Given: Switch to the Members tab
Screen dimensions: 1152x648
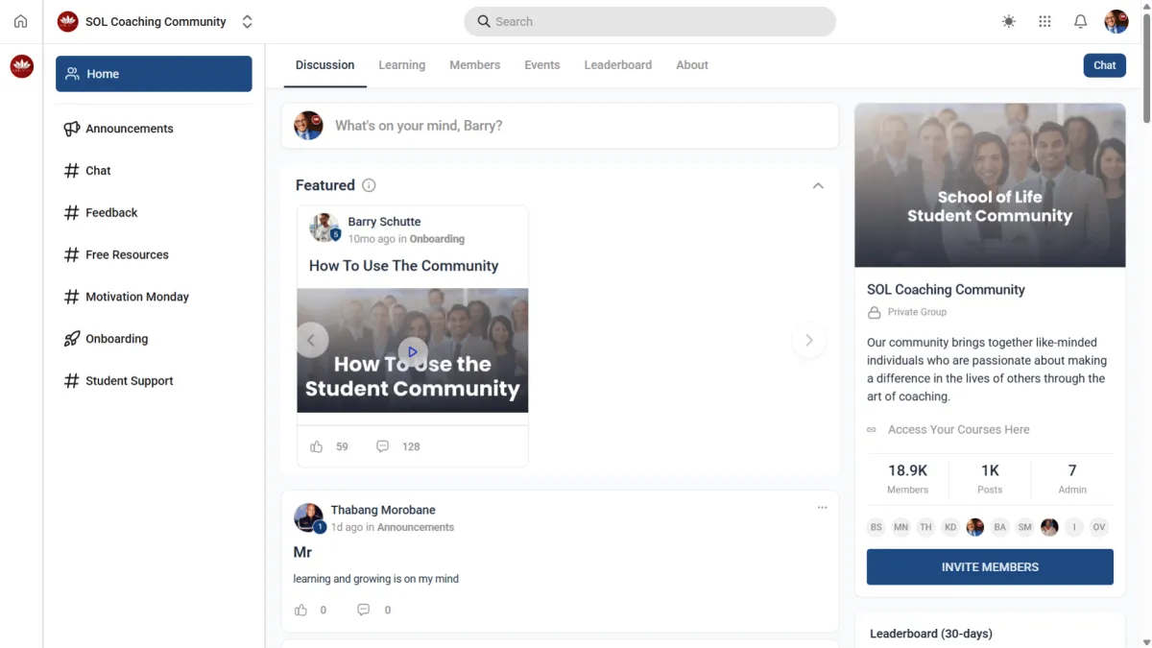Looking at the screenshot, I should click(x=474, y=65).
